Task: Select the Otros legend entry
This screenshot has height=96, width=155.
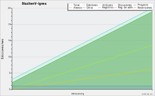Action: (x=90, y=8)
